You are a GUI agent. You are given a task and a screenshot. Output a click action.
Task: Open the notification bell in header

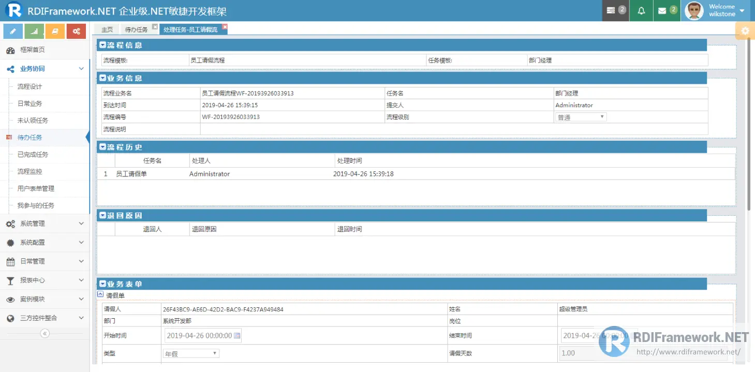(x=641, y=10)
